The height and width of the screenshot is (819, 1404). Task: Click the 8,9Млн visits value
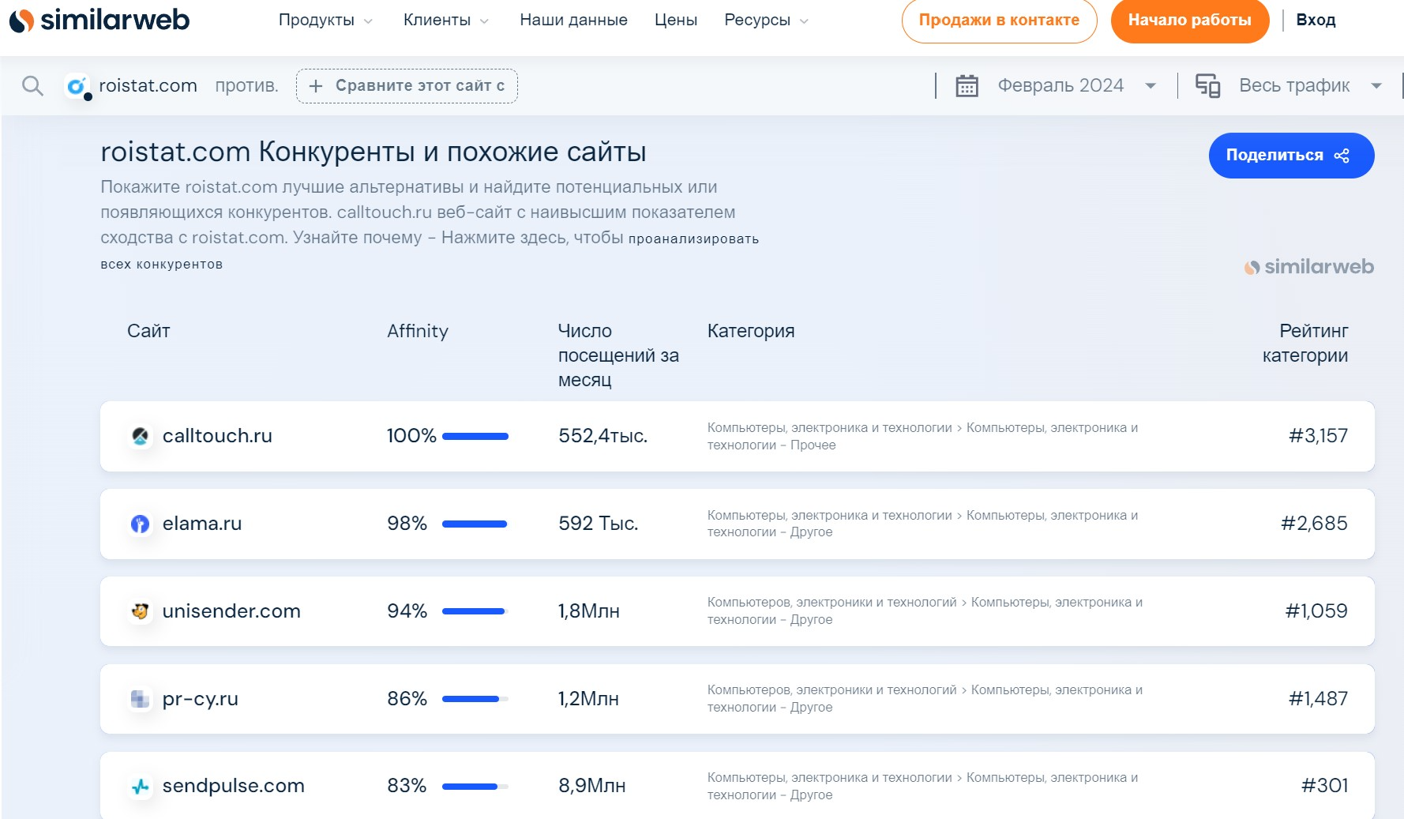tap(591, 786)
